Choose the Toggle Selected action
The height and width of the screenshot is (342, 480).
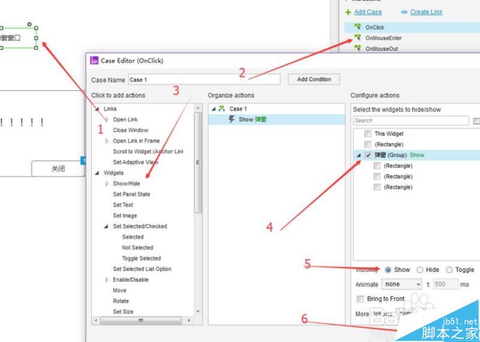point(141,258)
